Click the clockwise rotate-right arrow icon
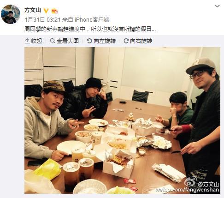The image size is (224, 198). point(126,41)
